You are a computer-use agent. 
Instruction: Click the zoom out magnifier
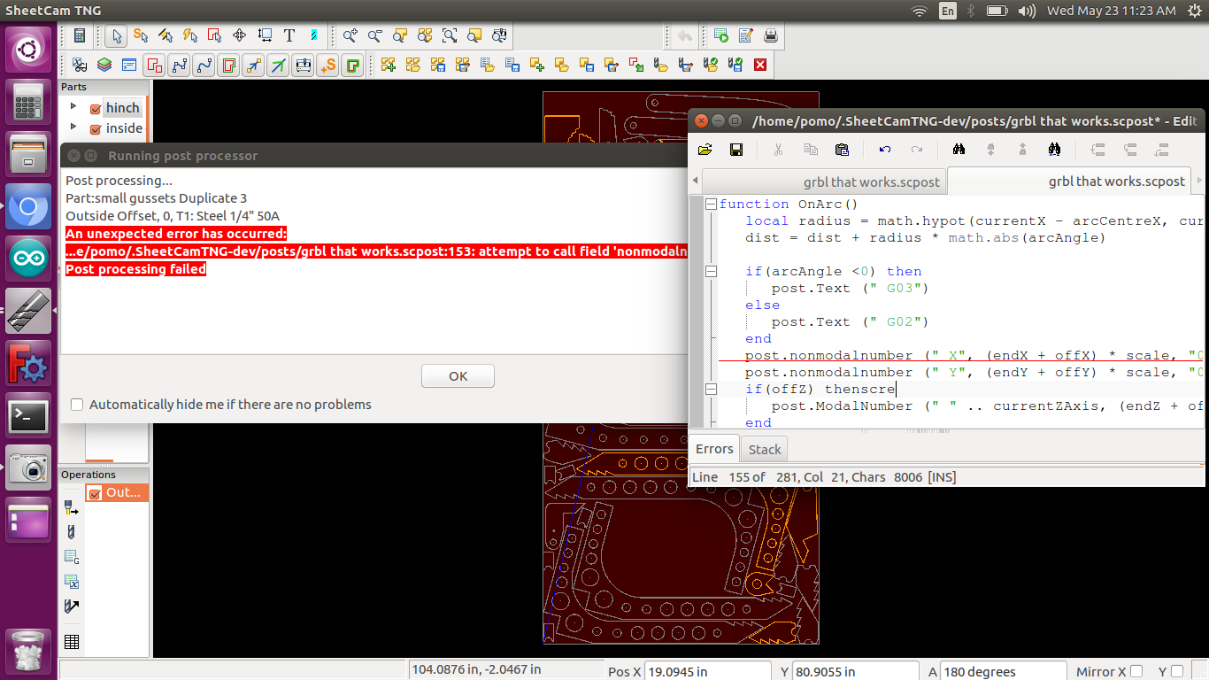coord(375,35)
